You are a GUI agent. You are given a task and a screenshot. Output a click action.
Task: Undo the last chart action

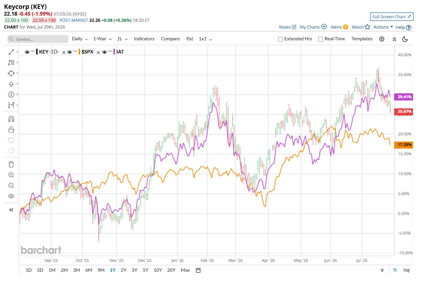coord(11,140)
